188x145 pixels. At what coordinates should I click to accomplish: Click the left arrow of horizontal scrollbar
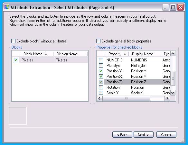coord(99,98)
